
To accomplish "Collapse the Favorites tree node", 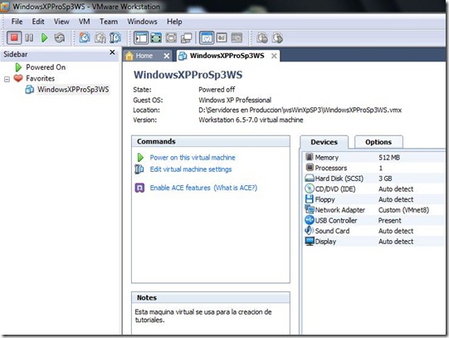I will [x=7, y=79].
